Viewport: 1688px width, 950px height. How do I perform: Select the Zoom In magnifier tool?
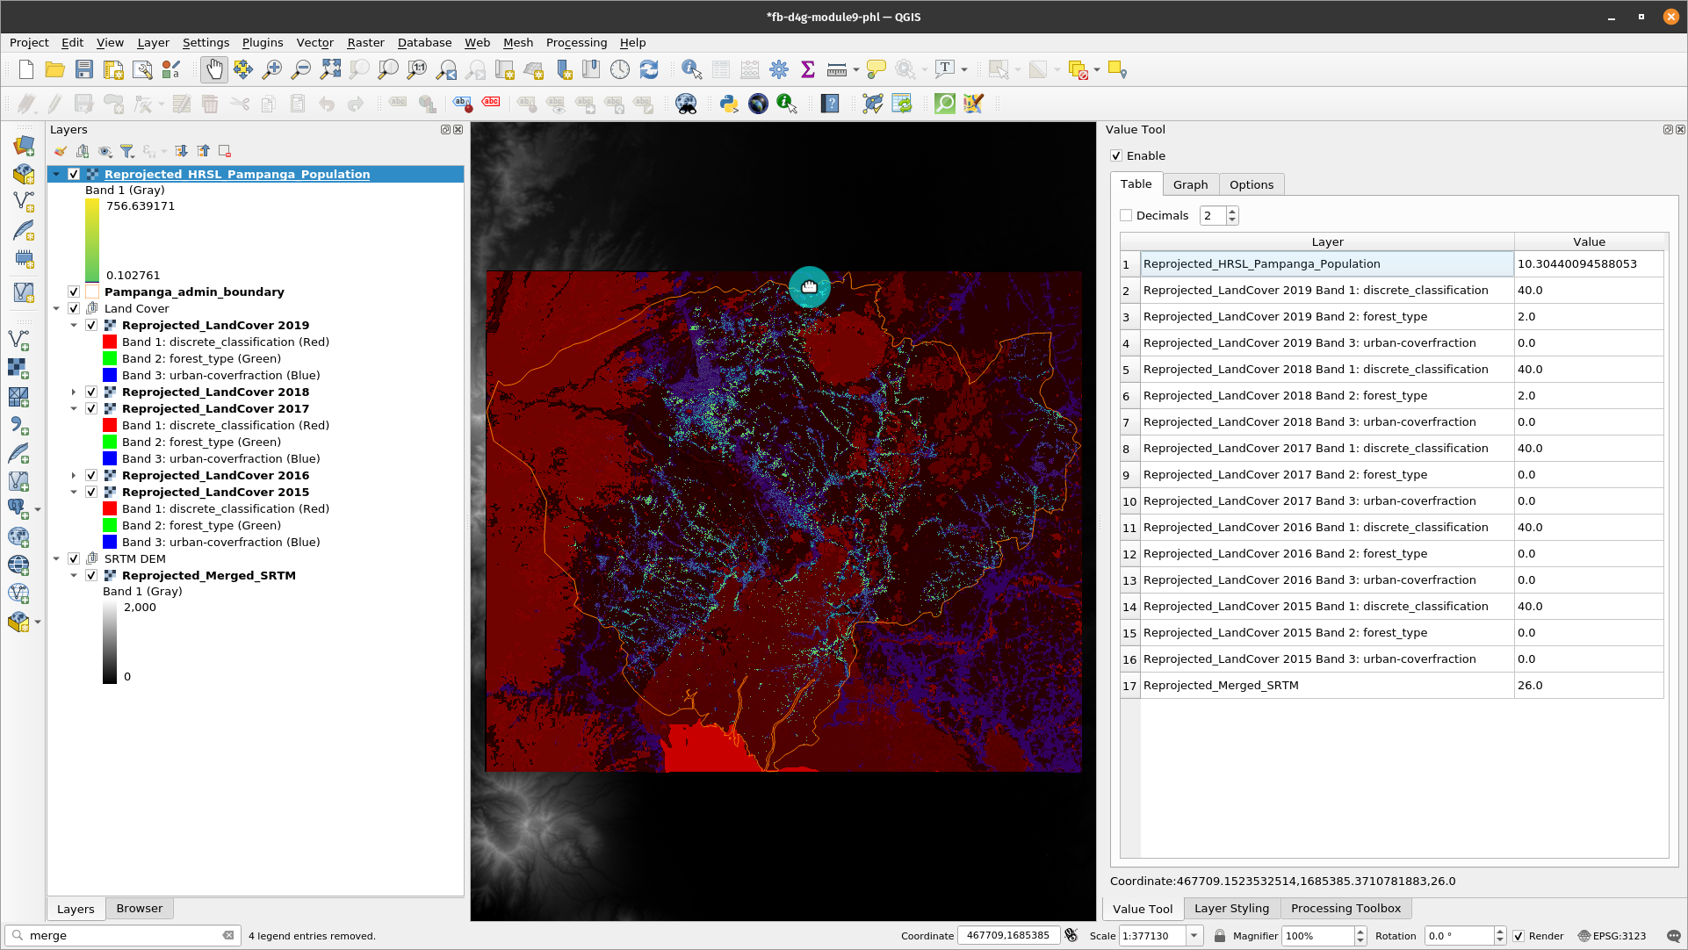pyautogui.click(x=272, y=69)
